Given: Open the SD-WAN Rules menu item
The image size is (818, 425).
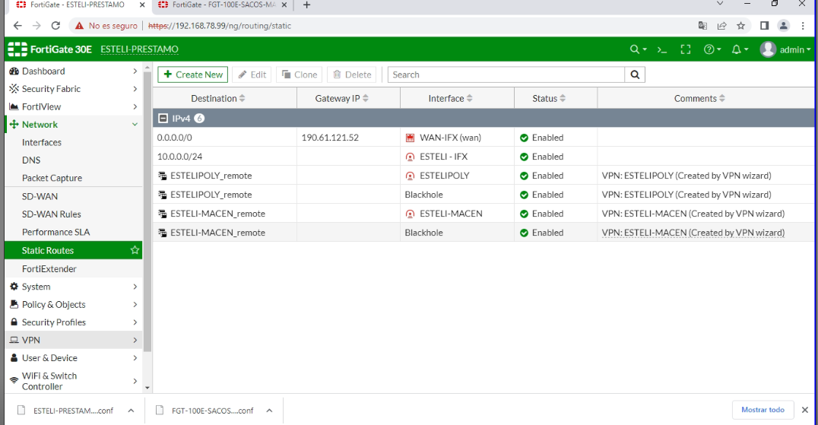Looking at the screenshot, I should (x=52, y=214).
